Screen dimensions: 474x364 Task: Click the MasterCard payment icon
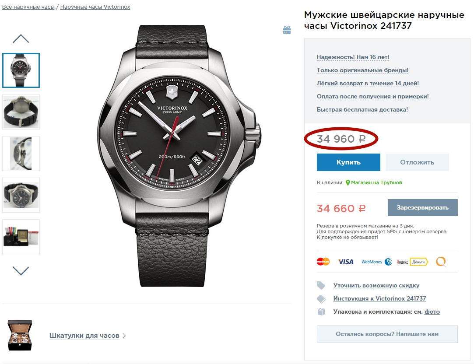(x=323, y=262)
